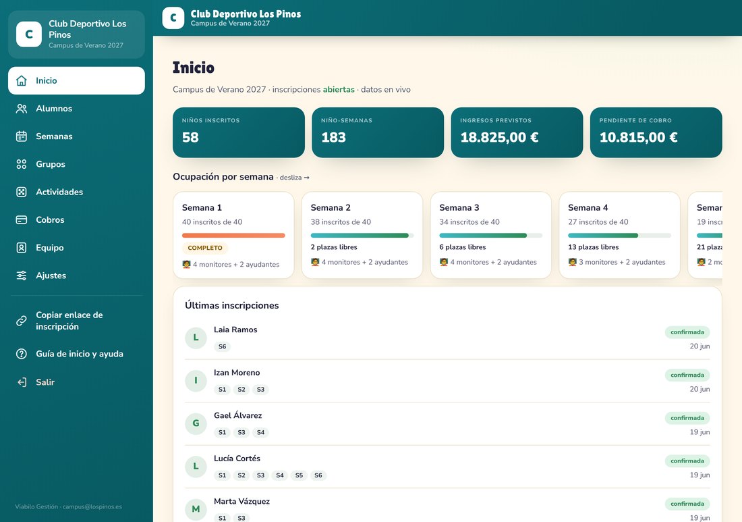Log out with Salir
The width and height of the screenshot is (742, 522).
coord(77,382)
